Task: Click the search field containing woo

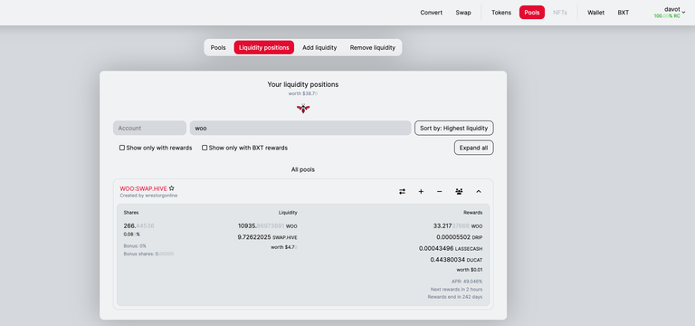Action: click(300, 129)
